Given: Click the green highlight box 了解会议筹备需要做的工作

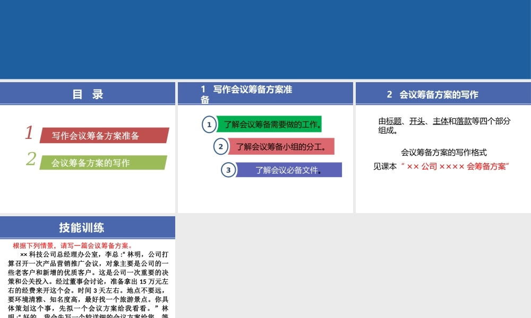Looking at the screenshot, I should [x=270, y=125].
